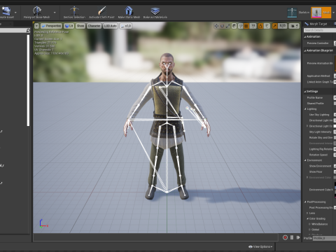Image resolution: width=336 pixels, height=252 pixels.
Task: Click the Preview Animation Blueprint thumbnail
Action: (335, 63)
